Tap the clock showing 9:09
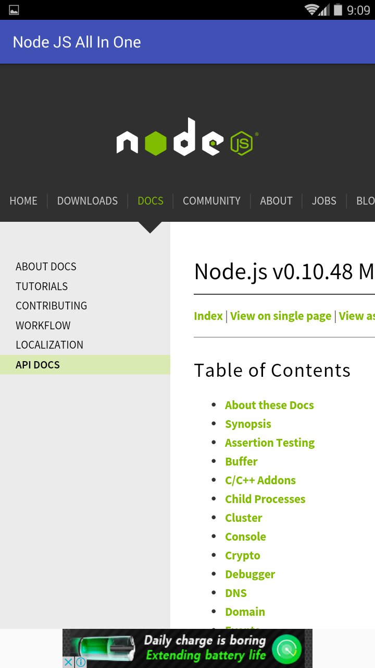The width and height of the screenshot is (375, 668). pos(358,10)
